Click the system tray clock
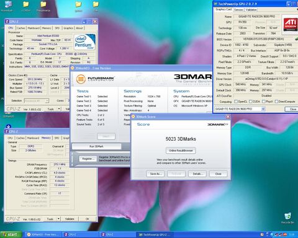 tap(291, 234)
